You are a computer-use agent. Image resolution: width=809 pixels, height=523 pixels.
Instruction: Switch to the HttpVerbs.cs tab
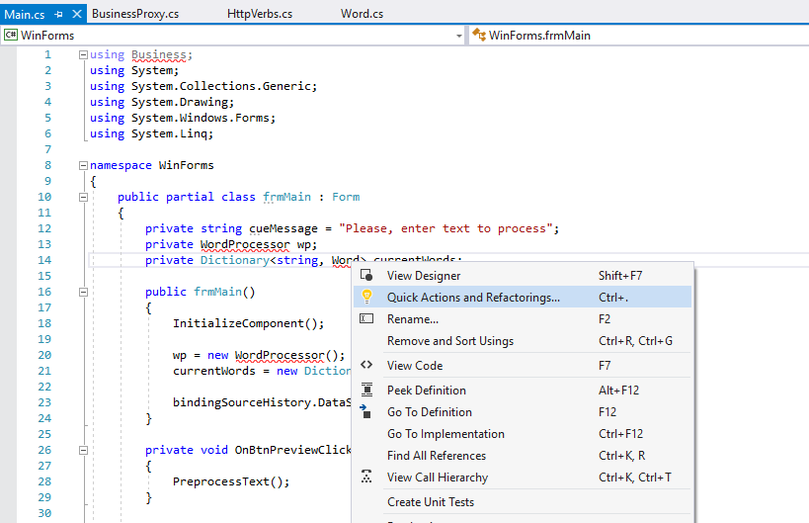pos(260,14)
